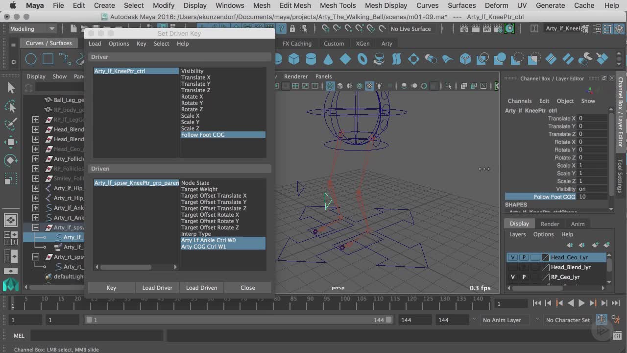Open the Mesh Tools menu
Image resolution: width=627 pixels, height=353 pixels.
(x=338, y=5)
